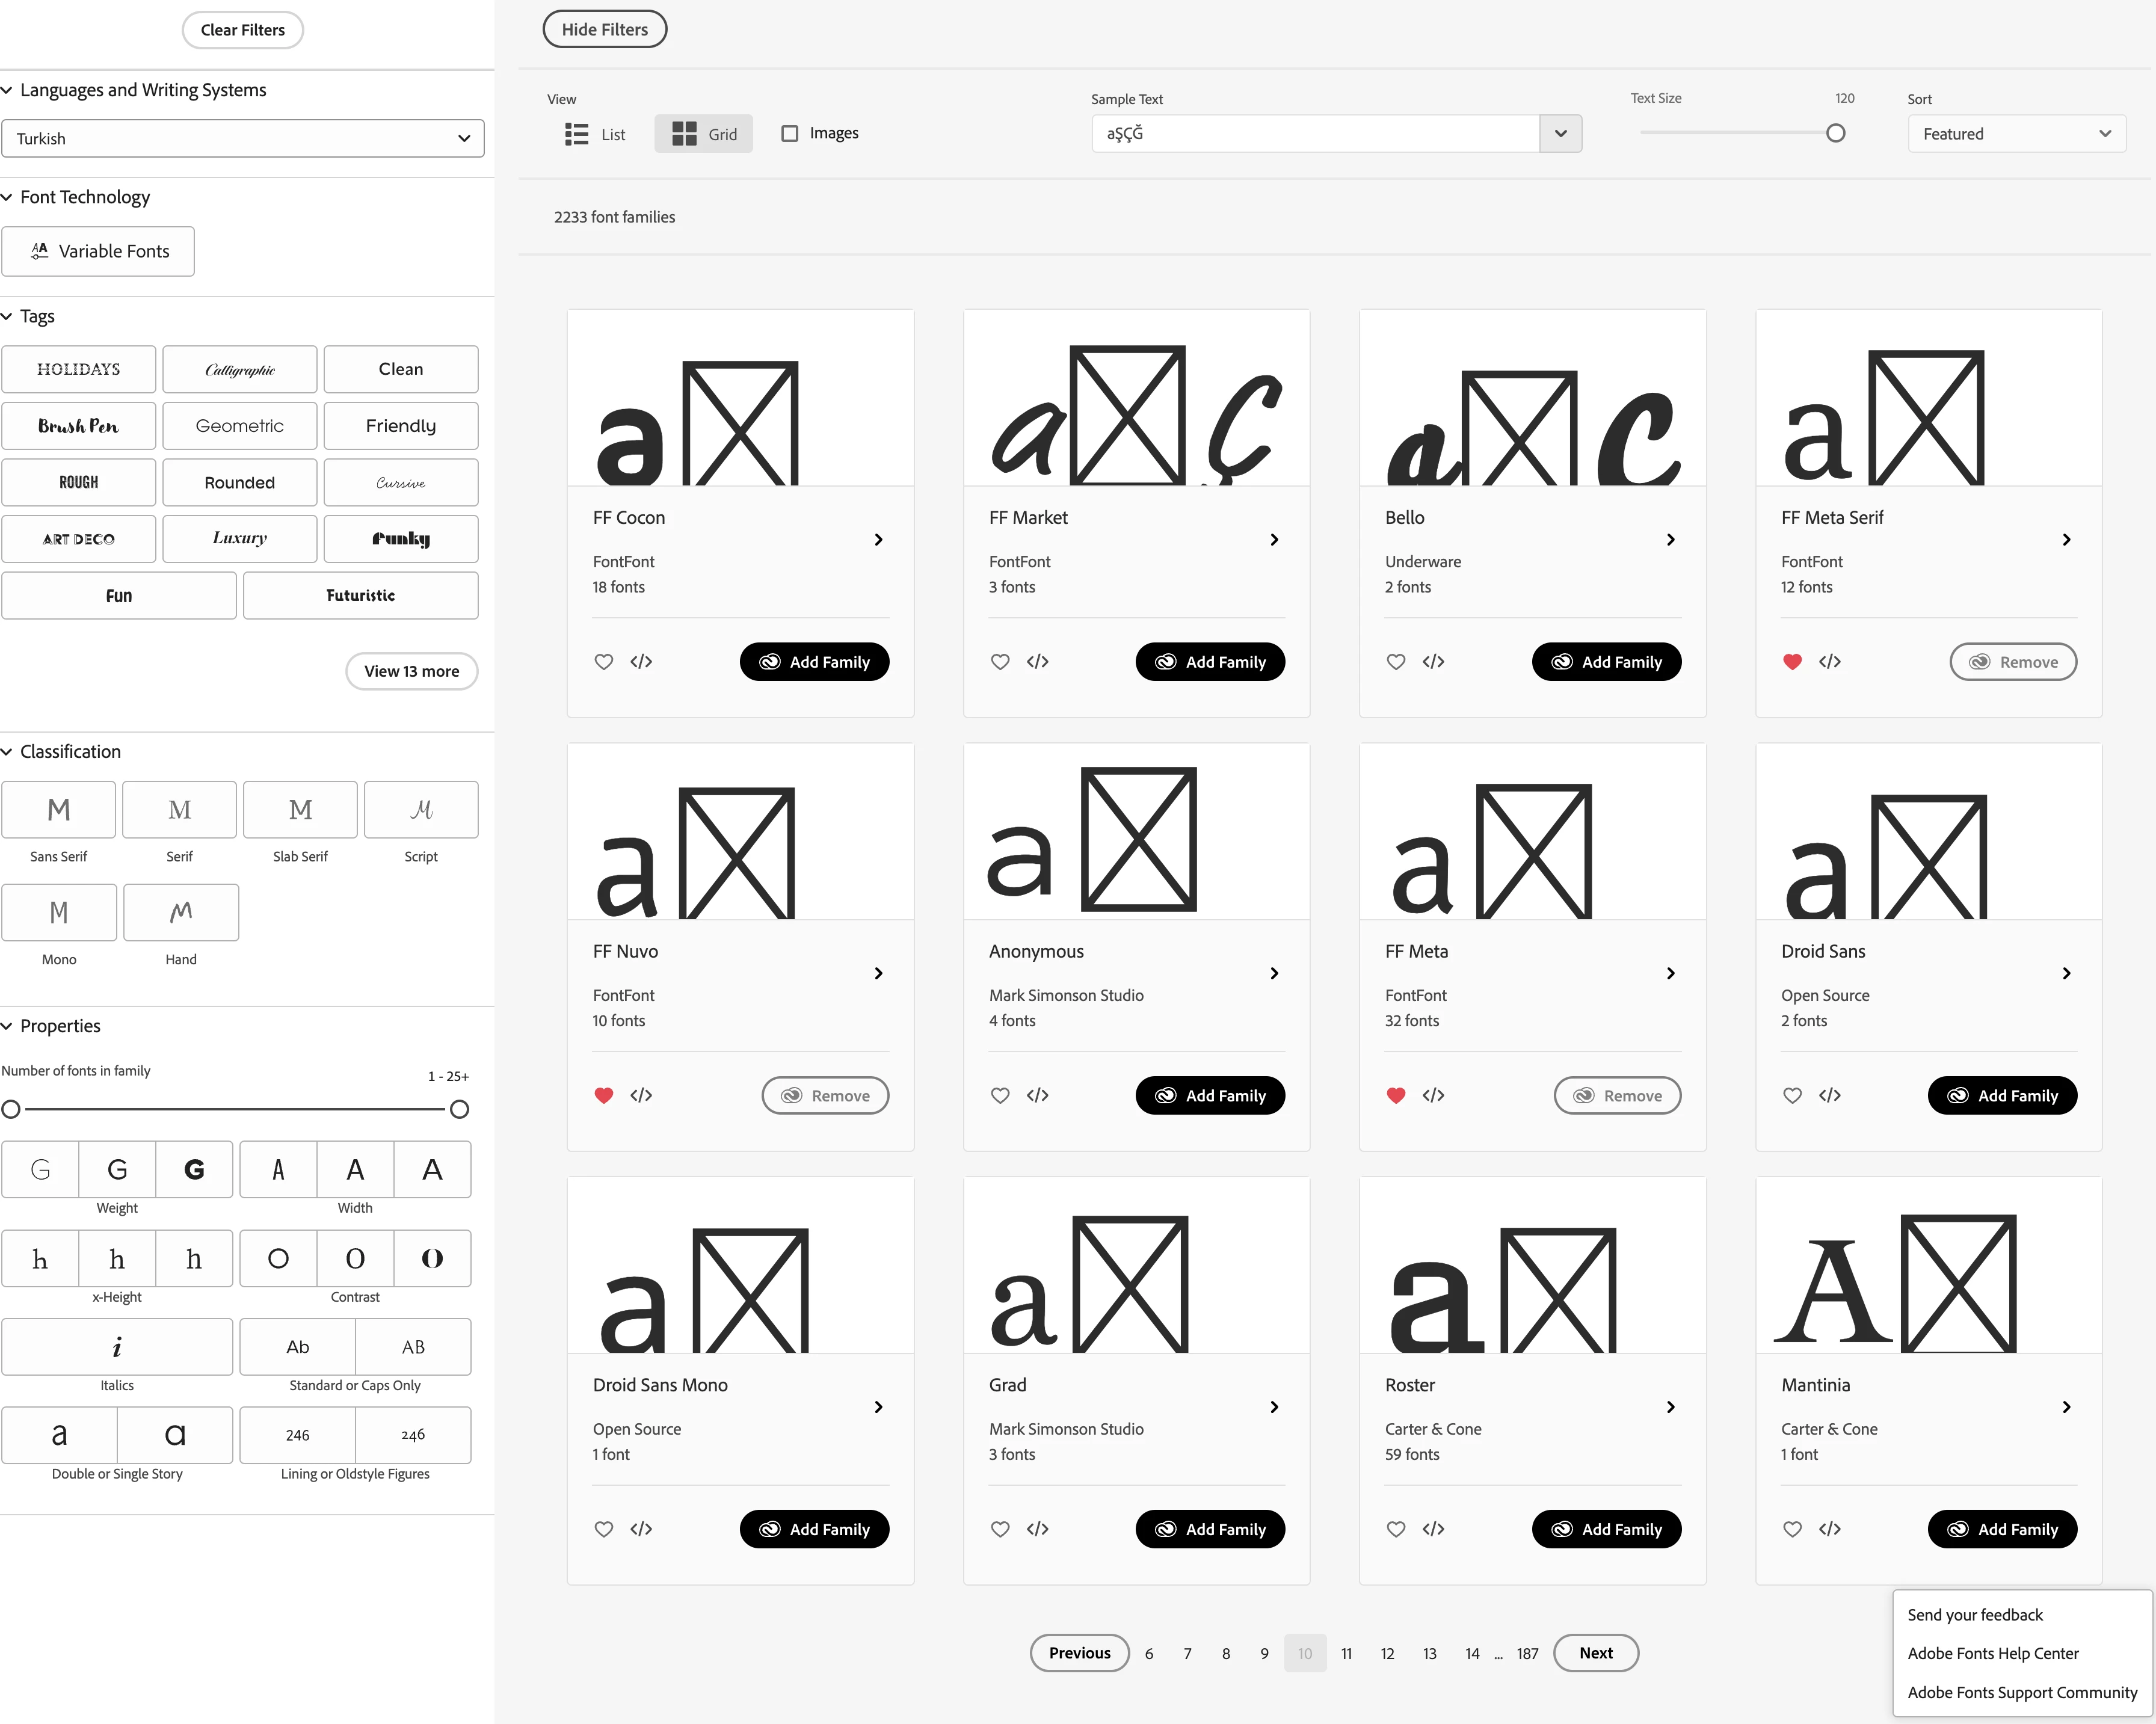Toggle the Geometric tag filter
Image resolution: width=2156 pixels, height=1724 pixels.
[240, 426]
